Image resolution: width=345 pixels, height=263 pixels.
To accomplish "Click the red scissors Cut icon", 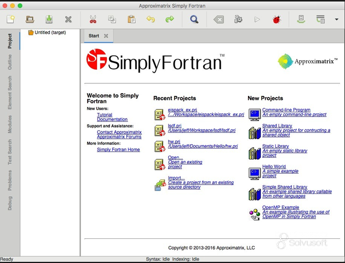I will coord(93,19).
